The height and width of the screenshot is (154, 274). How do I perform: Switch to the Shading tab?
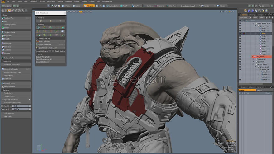click(x=252, y=15)
